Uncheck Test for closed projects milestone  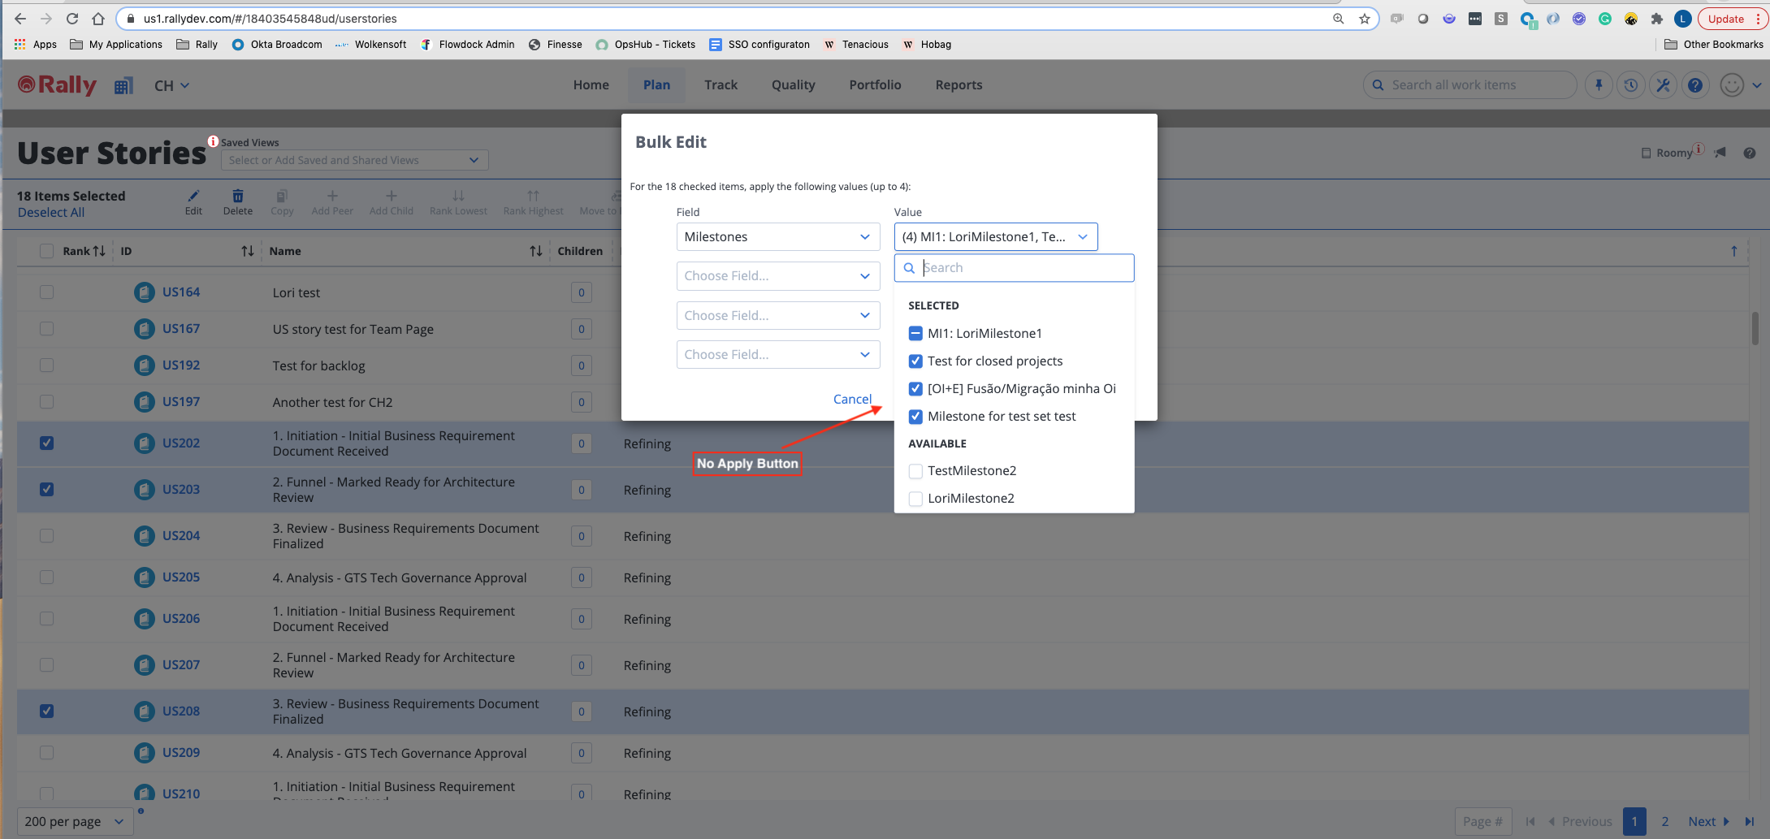tap(915, 361)
